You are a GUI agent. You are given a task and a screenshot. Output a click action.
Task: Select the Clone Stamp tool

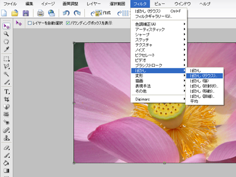(6, 138)
